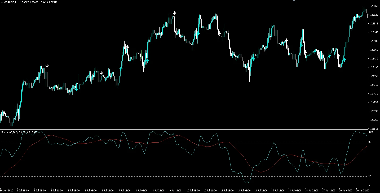The height and width of the screenshot is (193, 380).
Task: Click the 80 value on Stochastic scale
Action: [370, 142]
